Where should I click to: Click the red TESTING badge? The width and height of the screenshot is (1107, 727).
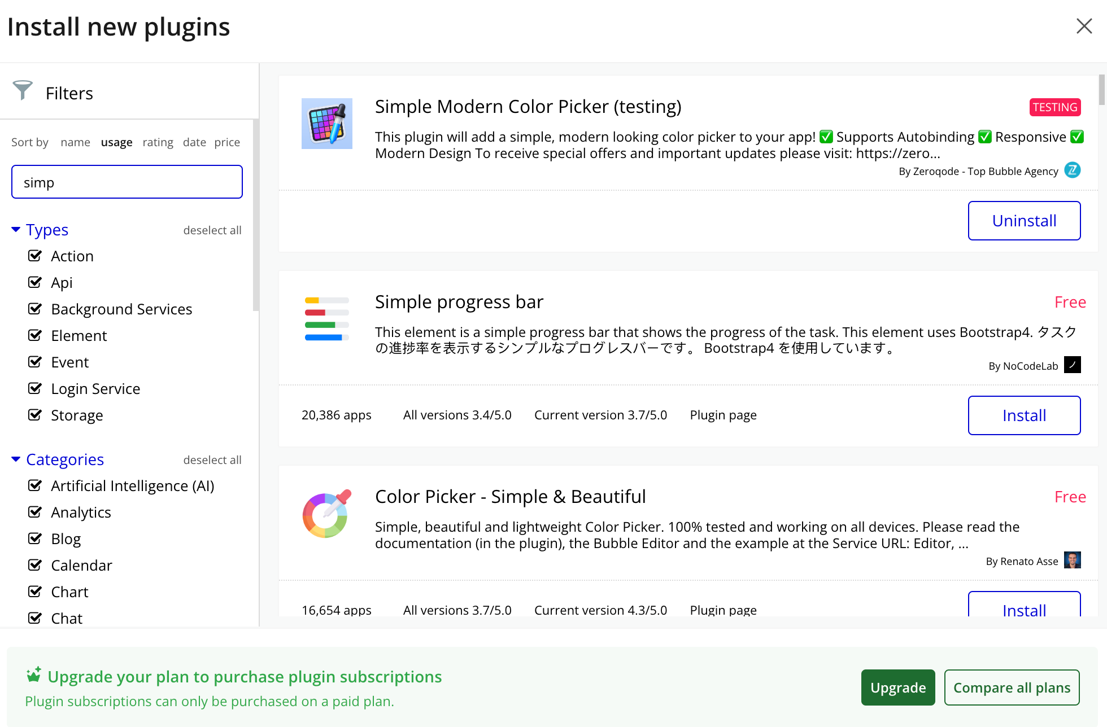(1054, 107)
